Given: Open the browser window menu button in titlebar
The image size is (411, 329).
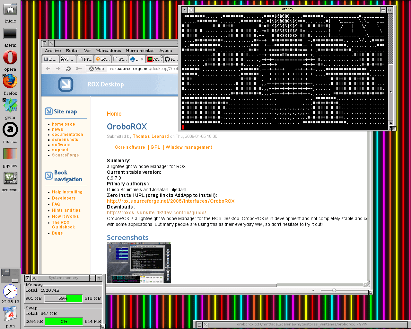Looking at the screenshot, I should coord(45,43).
